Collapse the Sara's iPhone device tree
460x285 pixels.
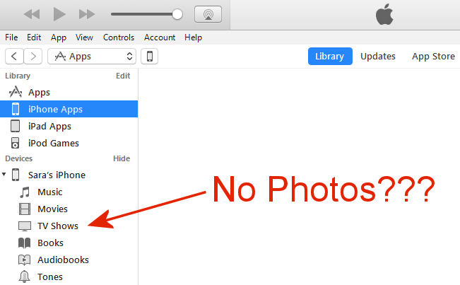(4, 175)
